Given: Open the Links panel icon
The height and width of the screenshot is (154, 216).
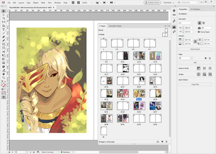Looking at the screenshot, I should tap(174, 15).
